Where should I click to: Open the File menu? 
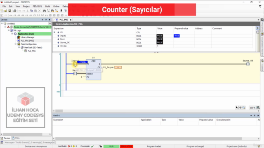(x=4, y=7)
